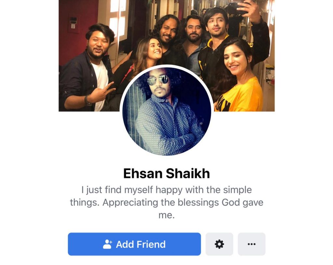This screenshot has width=333, height=265.
Task: Click the bio starting "I just find myself"
Action: click(x=167, y=202)
